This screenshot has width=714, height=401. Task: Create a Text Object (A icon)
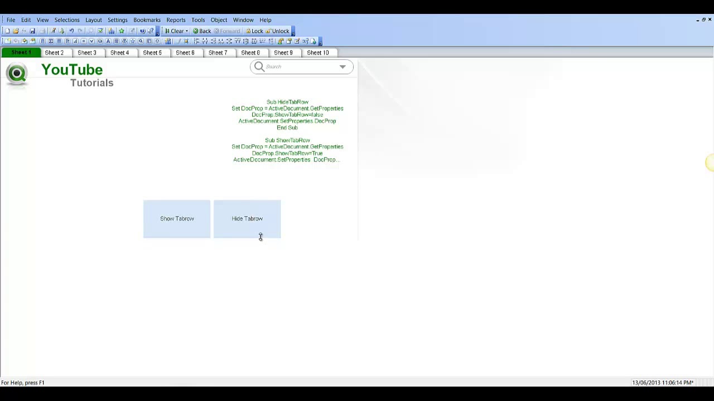pyautogui.click(x=108, y=41)
